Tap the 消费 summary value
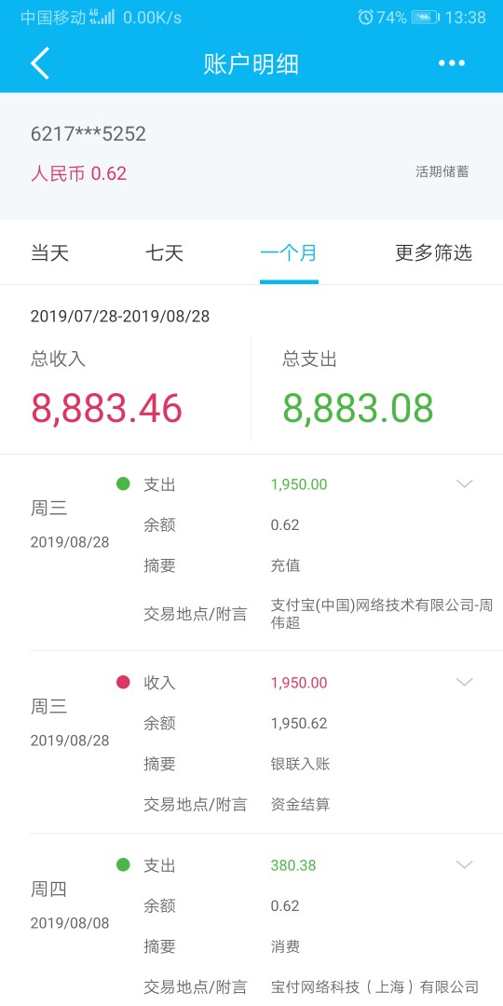Image resolution: width=503 pixels, height=1006 pixels. (x=286, y=946)
